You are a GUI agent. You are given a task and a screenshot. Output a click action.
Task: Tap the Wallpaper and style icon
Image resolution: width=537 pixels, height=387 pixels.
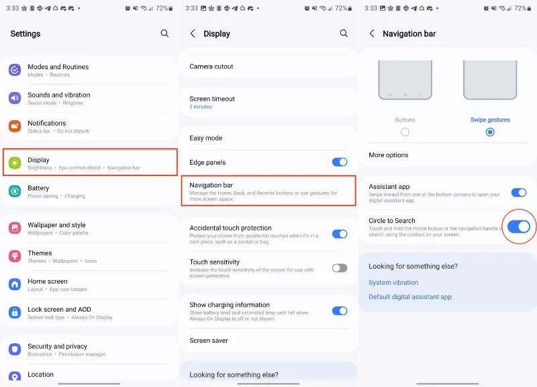pyautogui.click(x=15, y=228)
